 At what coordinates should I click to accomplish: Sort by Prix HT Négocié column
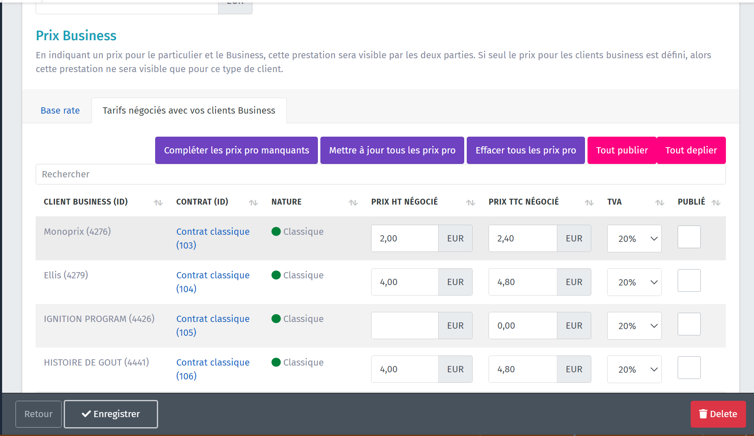(470, 202)
